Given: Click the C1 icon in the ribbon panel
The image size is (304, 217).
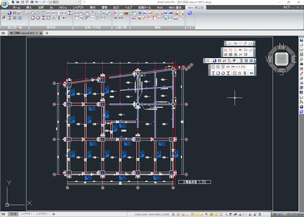Looking at the screenshot, I should (x=20, y=13).
